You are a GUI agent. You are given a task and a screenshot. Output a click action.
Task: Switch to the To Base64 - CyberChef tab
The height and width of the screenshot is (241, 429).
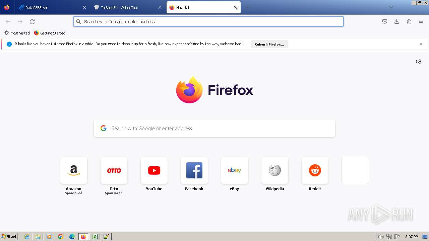click(128, 7)
